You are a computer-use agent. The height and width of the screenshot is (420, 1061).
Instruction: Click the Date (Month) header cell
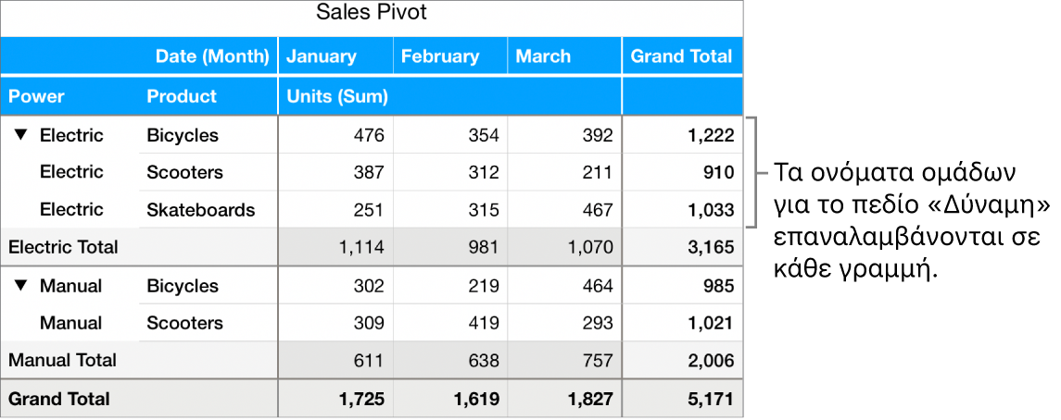[x=212, y=56]
